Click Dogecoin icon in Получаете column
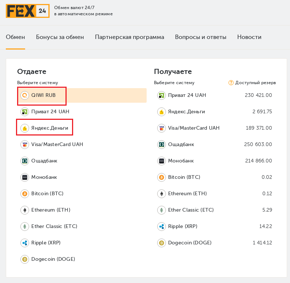 coord(162,243)
